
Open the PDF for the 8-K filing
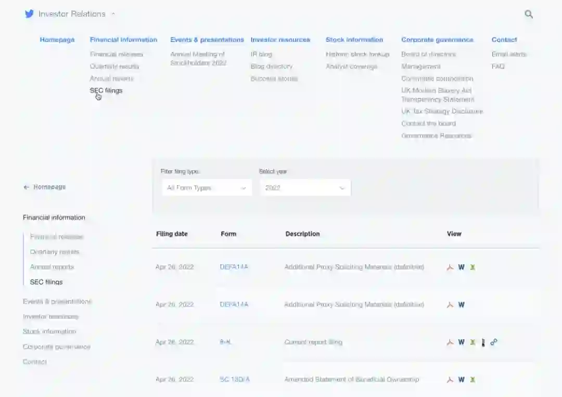coord(450,342)
